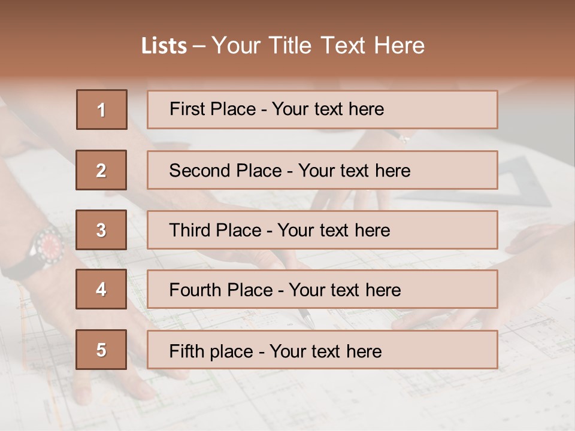Click the number 5 box
This screenshot has width=575, height=431.
coord(101,350)
